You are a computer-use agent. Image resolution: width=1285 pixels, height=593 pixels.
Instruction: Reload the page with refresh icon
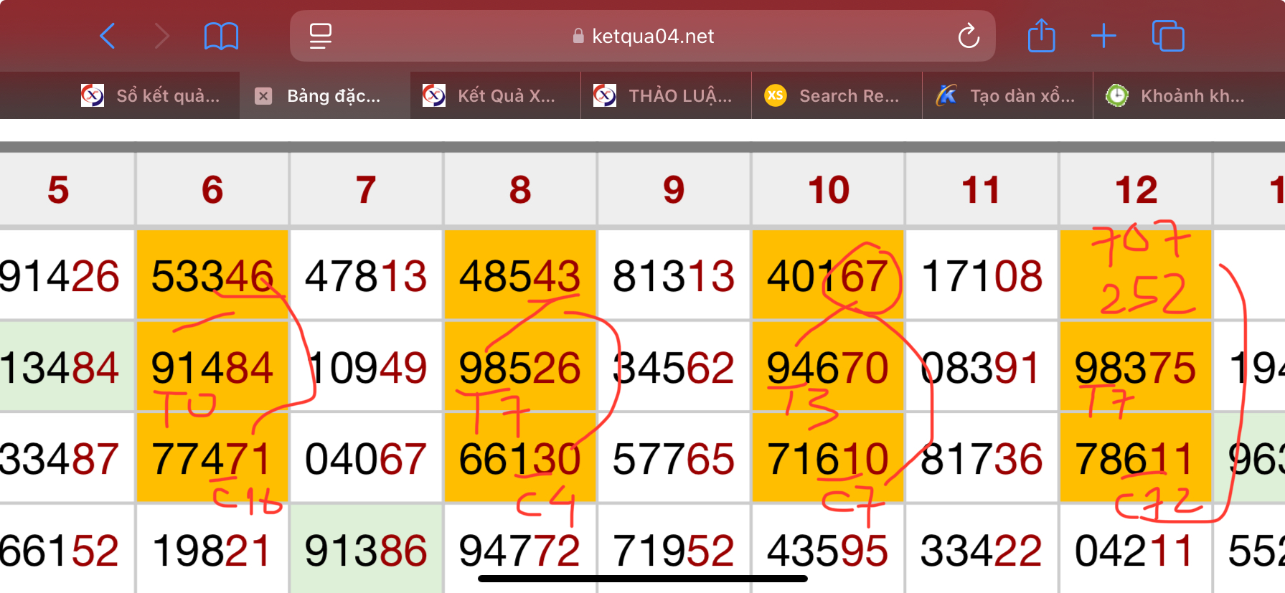pyautogui.click(x=969, y=36)
